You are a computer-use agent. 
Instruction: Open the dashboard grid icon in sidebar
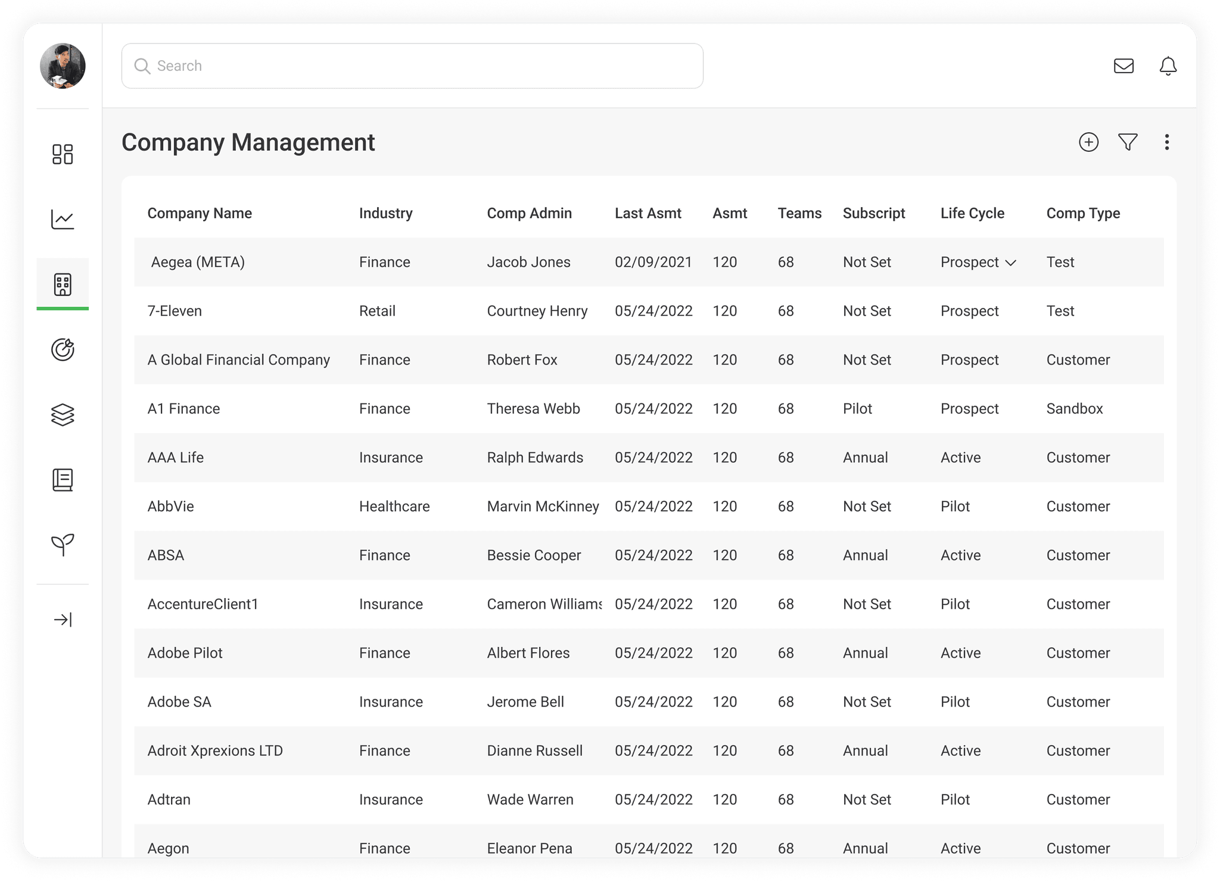point(63,154)
